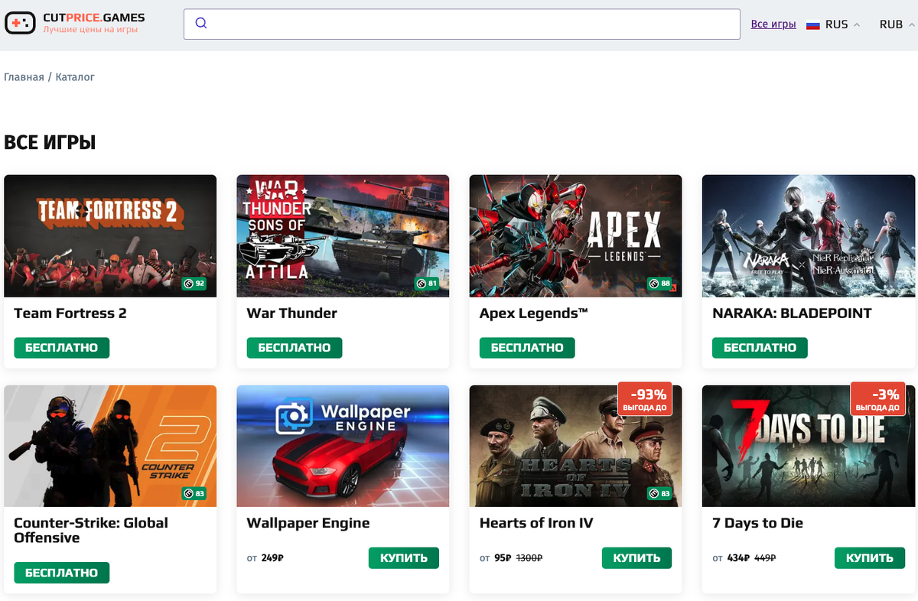918x601 pixels.
Task: Open the 'Все игры' link in header
Action: 773,24
